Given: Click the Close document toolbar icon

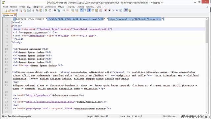Looking at the screenshot, I should (x=21, y=10).
